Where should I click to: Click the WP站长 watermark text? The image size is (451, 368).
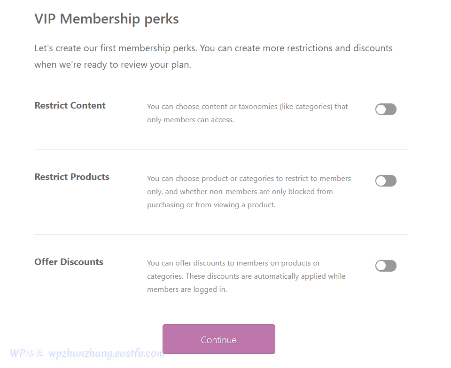[x=27, y=353]
